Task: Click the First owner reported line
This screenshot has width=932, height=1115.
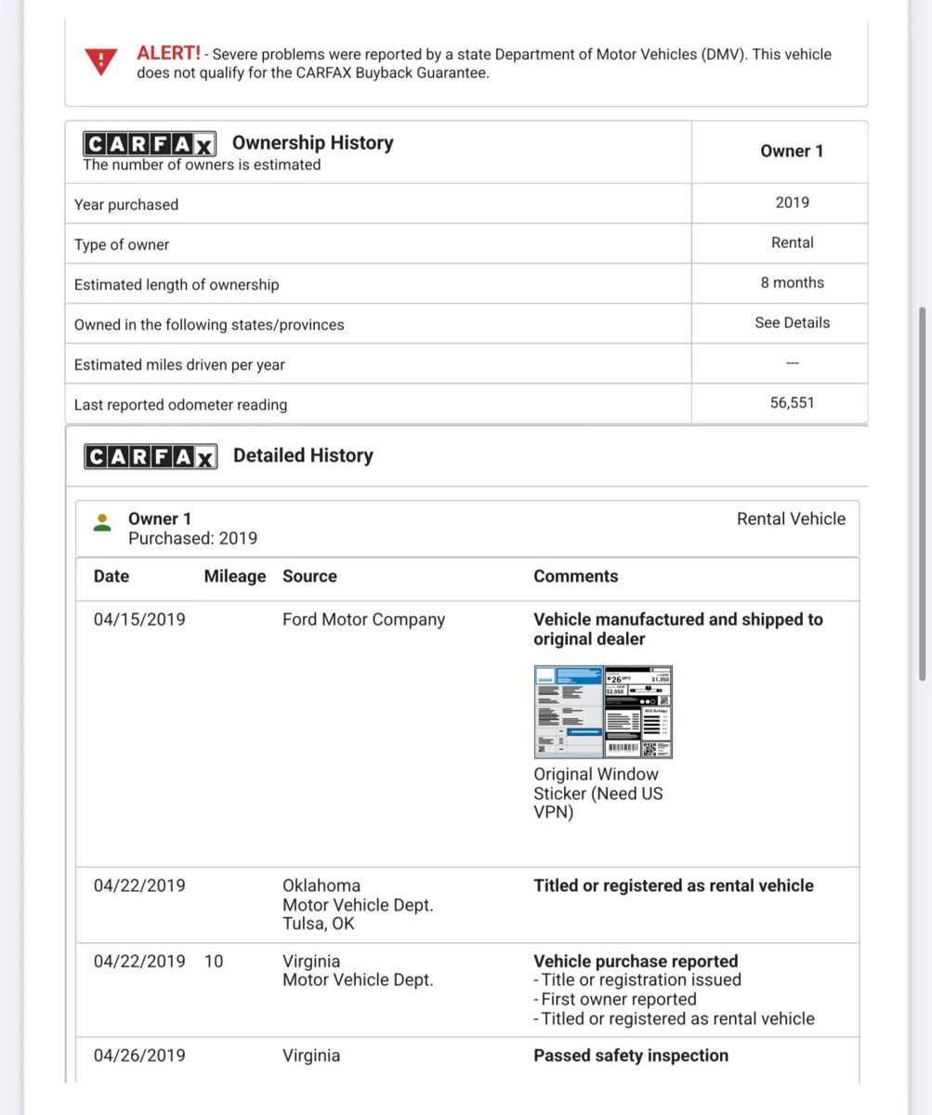Action: (x=615, y=999)
